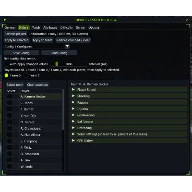Screen dimensions: 192x192
Task: Expand the Injuries section
Action: 129,108
